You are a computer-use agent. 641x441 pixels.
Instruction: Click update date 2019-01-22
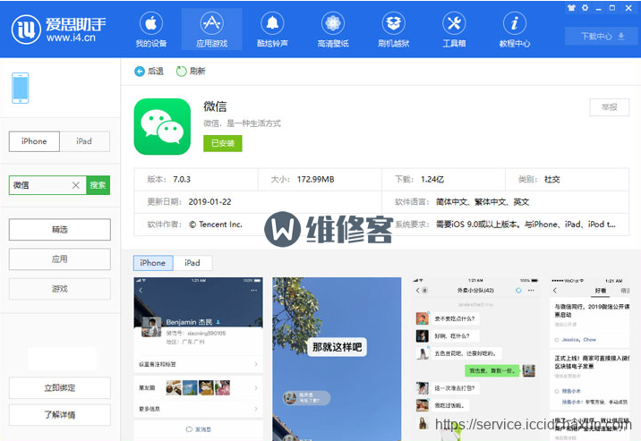tap(209, 202)
